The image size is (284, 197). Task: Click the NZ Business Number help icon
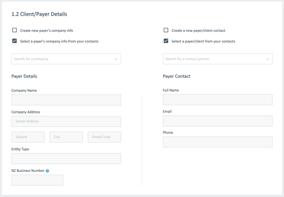pyautogui.click(x=47, y=171)
